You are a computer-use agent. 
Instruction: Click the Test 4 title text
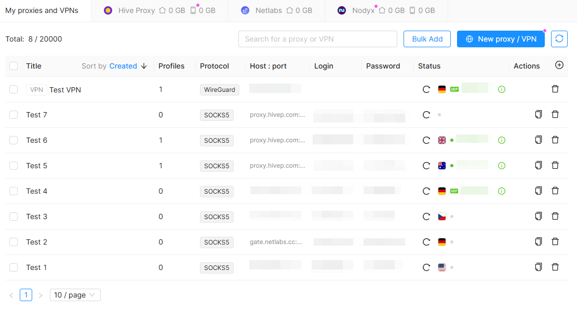(x=36, y=191)
